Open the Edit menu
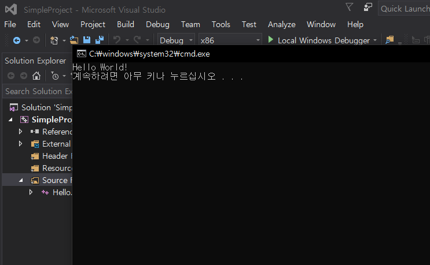Image resolution: width=430 pixels, height=265 pixels. pyautogui.click(x=34, y=24)
